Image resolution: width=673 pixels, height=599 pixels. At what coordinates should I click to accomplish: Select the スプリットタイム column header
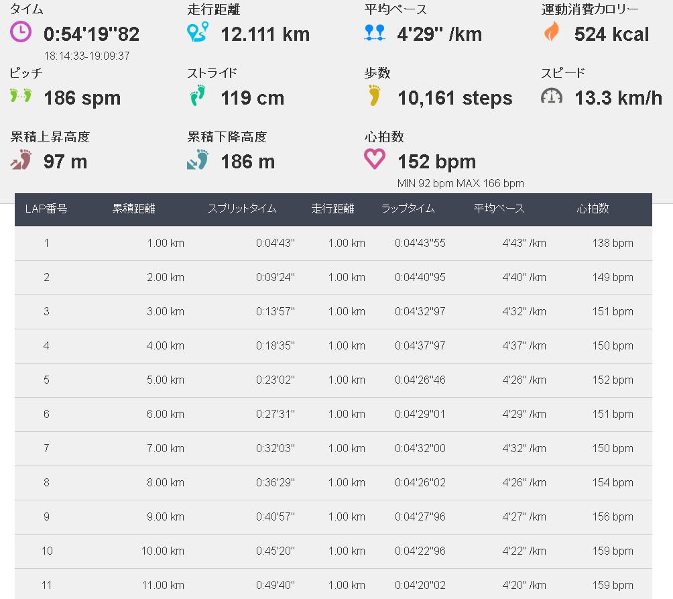(x=242, y=209)
